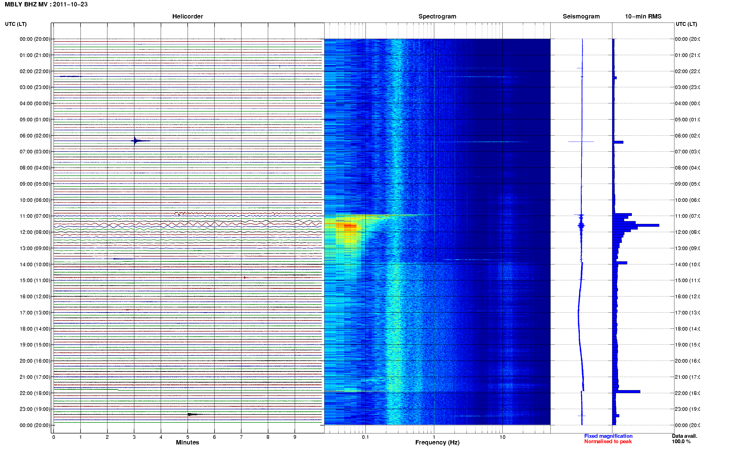Click minute tick "7" on Helicorder axis
The height and width of the screenshot is (456, 729).
click(241, 437)
